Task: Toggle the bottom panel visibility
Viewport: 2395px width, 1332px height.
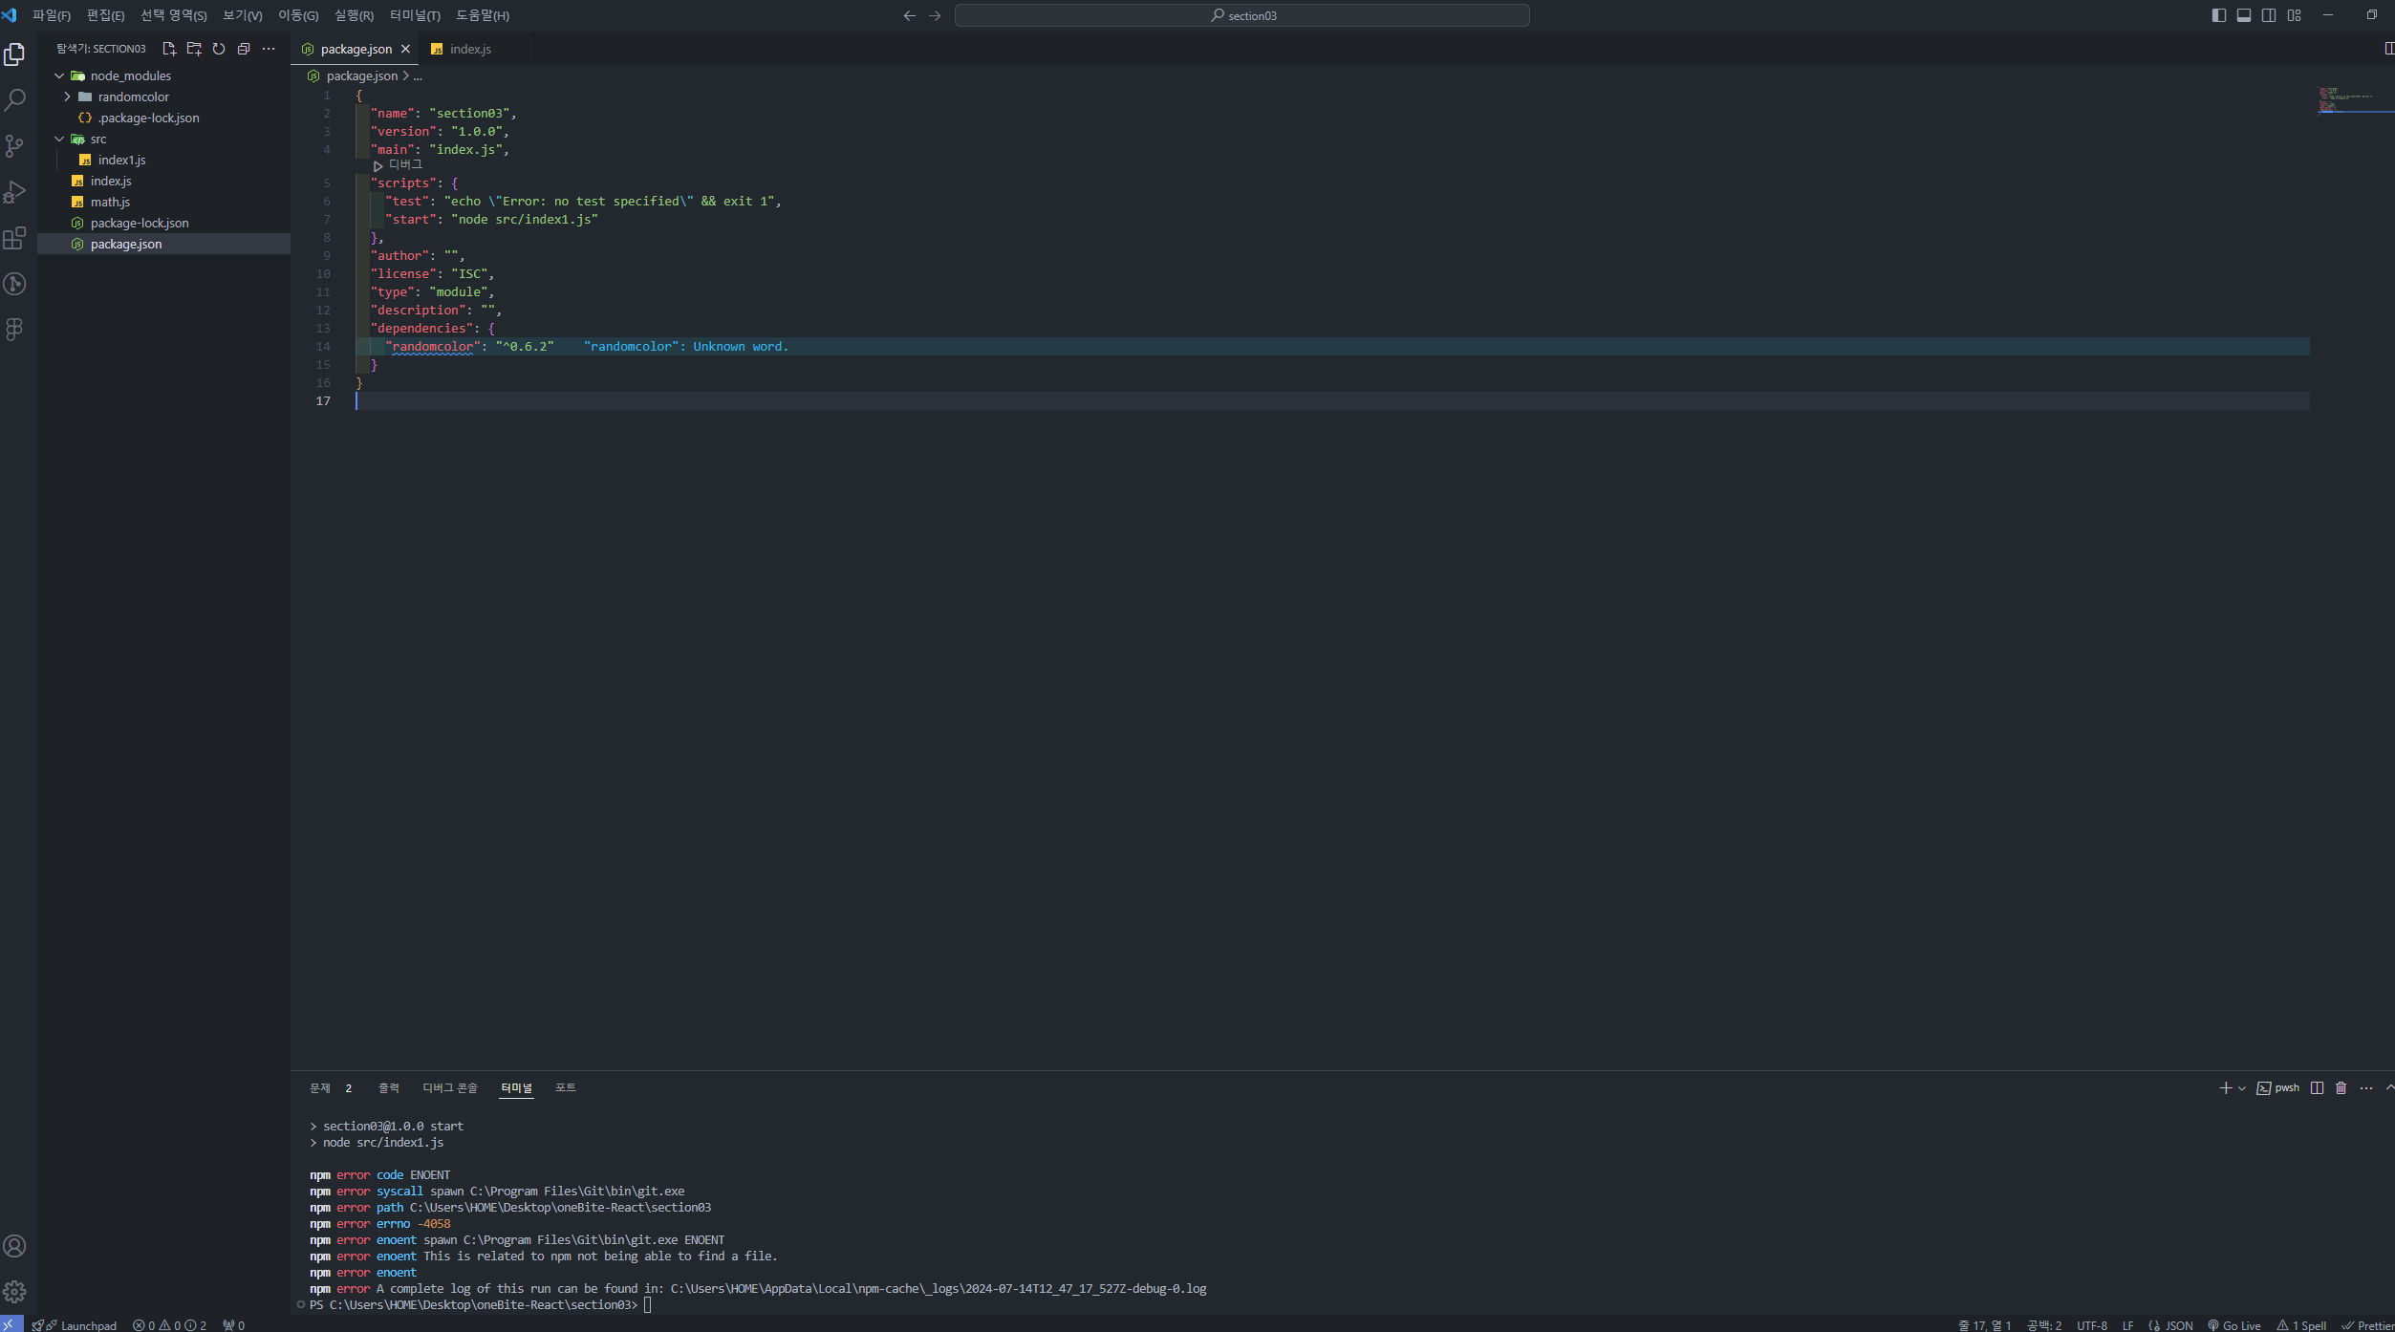Action: point(2244,15)
